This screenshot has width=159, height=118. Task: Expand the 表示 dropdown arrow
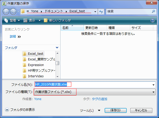pos(39,20)
